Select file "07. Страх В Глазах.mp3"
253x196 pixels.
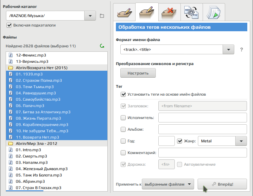57,188
